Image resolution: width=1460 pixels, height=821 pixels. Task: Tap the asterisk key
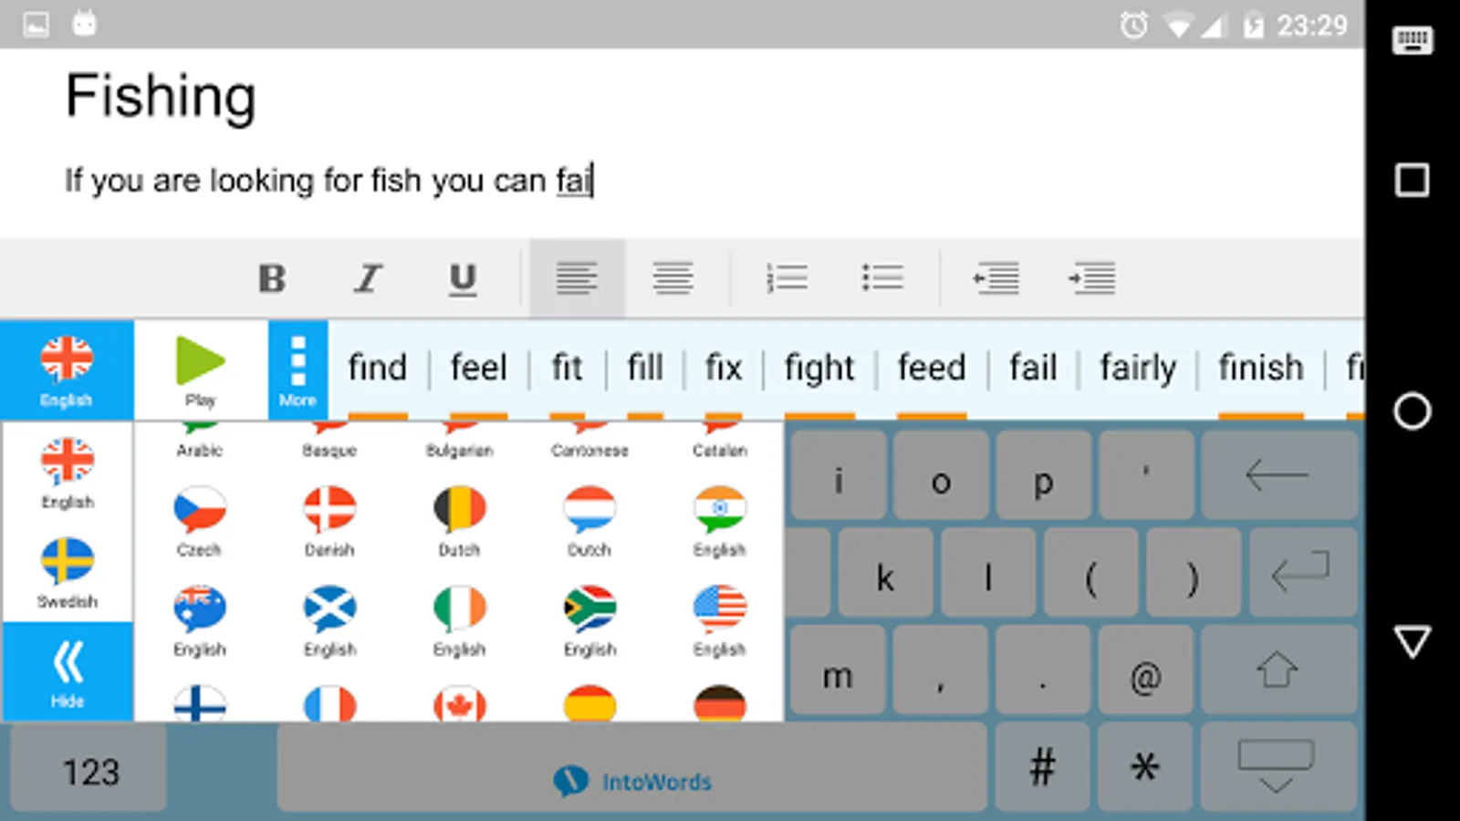click(1145, 769)
